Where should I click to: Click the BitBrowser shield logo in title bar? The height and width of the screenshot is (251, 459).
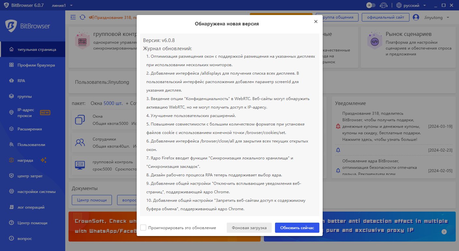pos(6,5)
